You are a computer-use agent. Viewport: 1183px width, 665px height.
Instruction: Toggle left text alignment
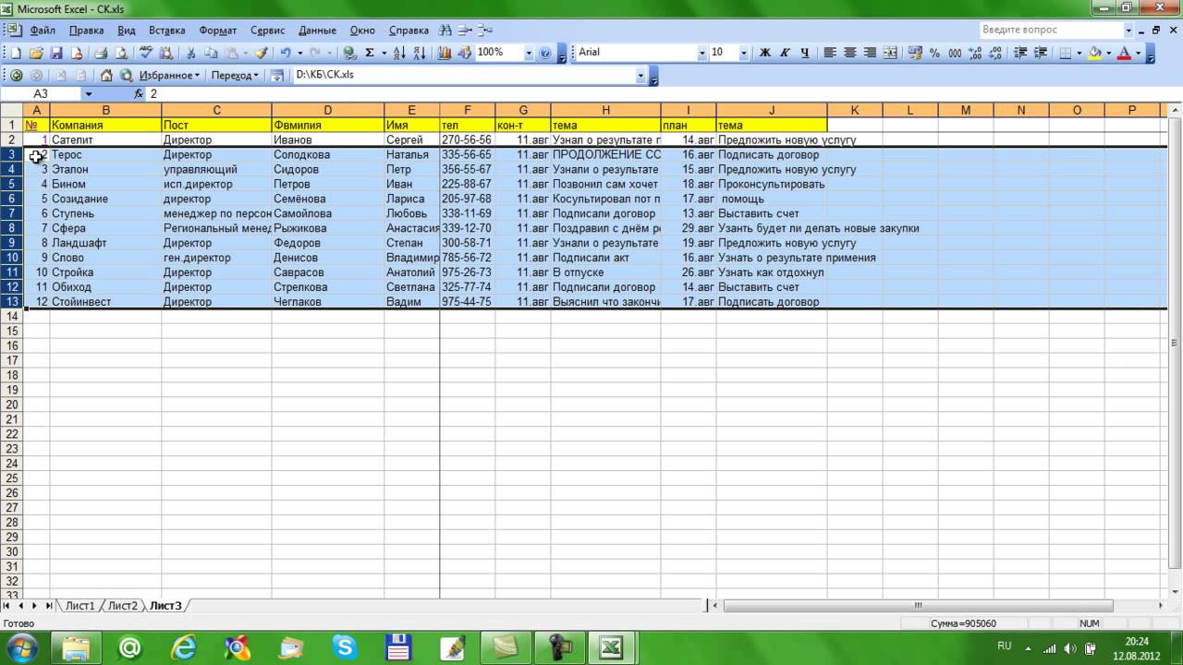point(831,53)
